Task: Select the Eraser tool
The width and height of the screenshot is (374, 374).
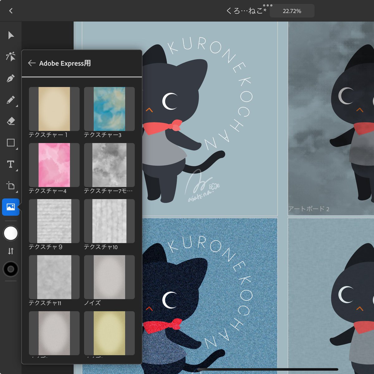Action: click(11, 121)
